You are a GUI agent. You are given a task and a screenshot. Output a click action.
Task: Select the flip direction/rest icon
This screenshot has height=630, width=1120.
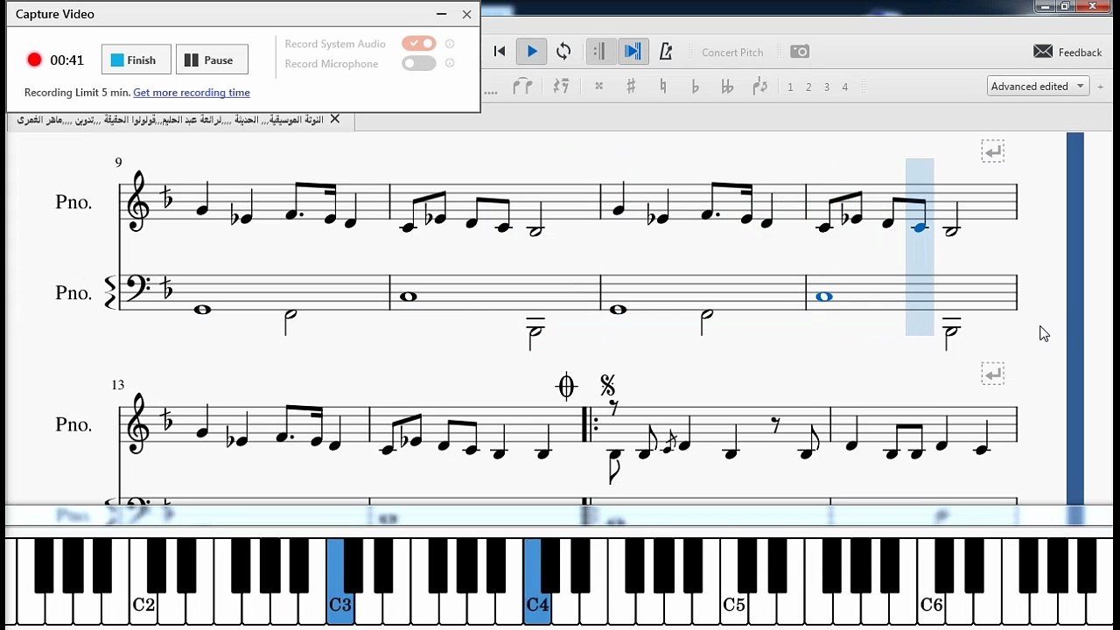[x=561, y=87]
